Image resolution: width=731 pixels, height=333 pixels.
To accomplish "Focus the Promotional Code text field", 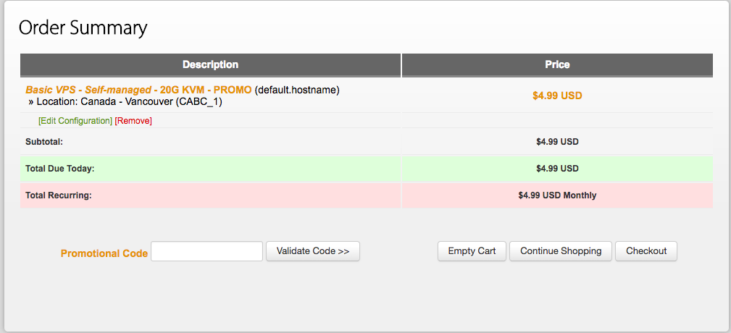I will 206,251.
